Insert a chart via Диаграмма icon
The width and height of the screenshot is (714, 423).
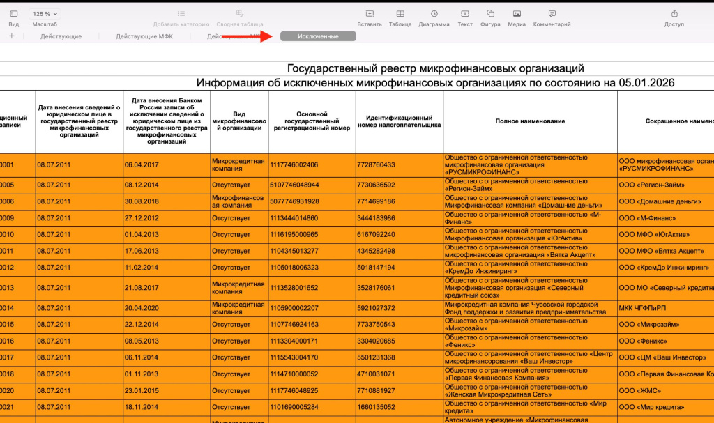coord(434,14)
